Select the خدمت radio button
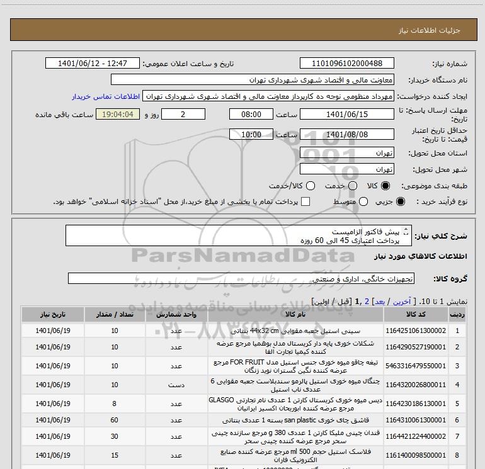The height and width of the screenshot is (469, 485). 353,186
